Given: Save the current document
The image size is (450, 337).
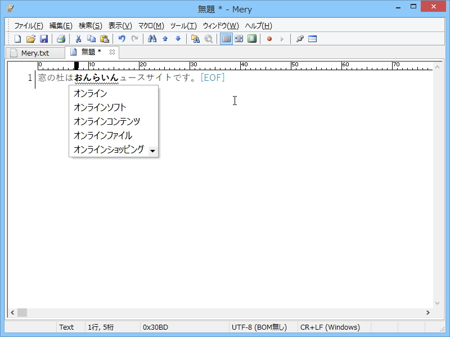Looking at the screenshot, I should (44, 39).
